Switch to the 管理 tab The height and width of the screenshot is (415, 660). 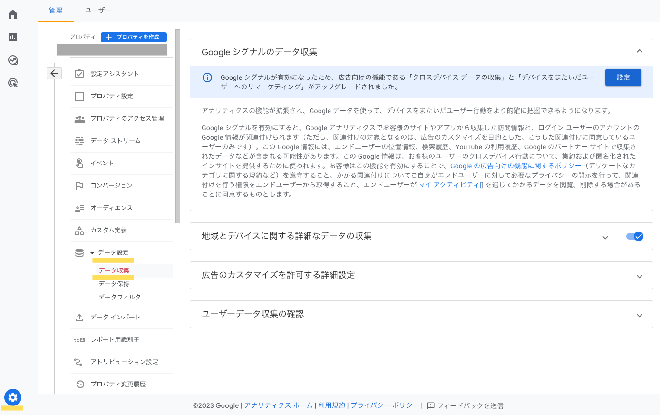click(56, 10)
